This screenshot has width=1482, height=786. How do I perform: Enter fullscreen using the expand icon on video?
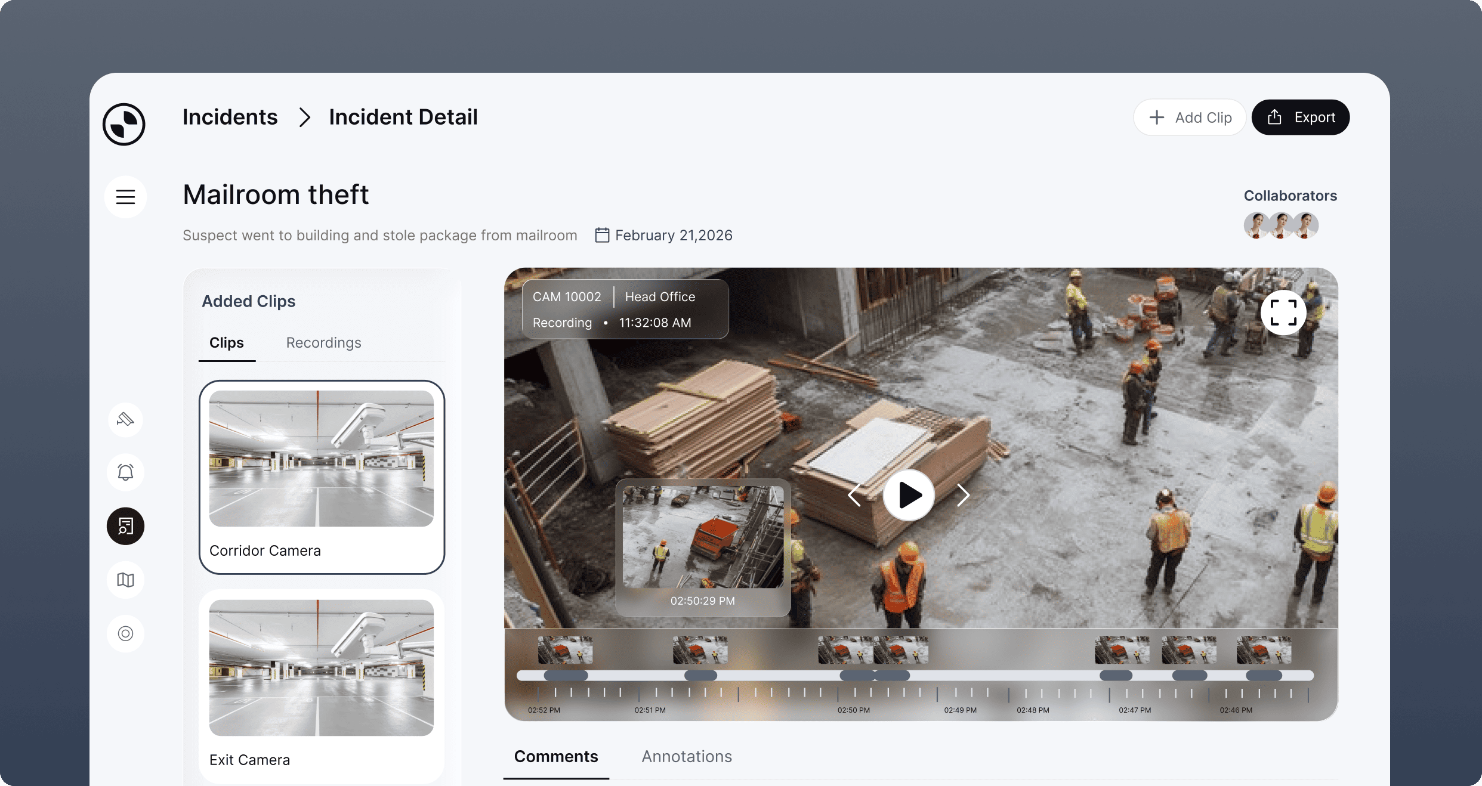(x=1283, y=312)
